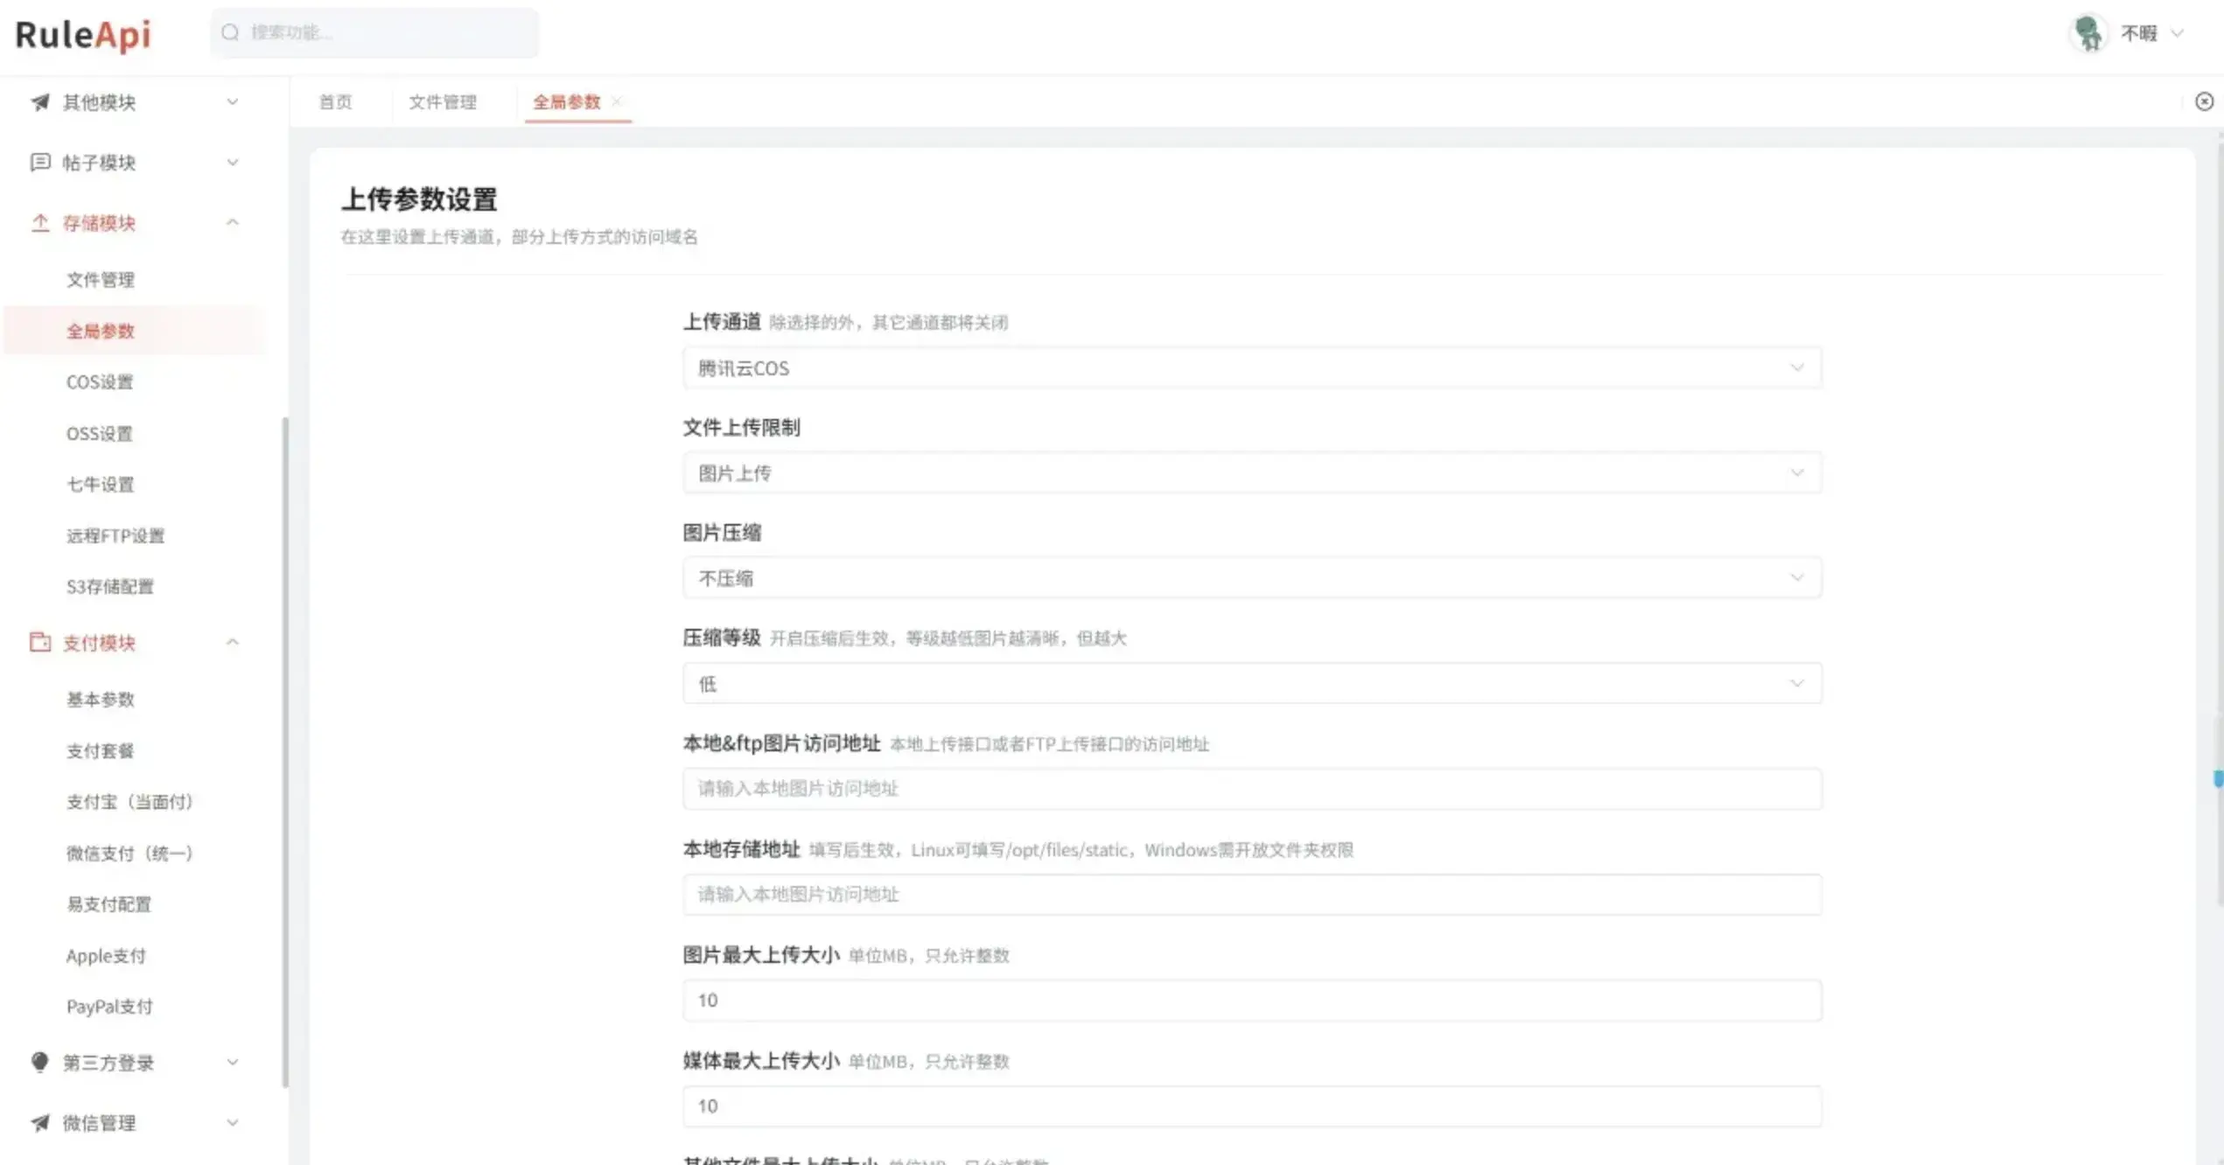Click the close-all-tabs circle icon
2224x1165 pixels.
(x=2204, y=101)
